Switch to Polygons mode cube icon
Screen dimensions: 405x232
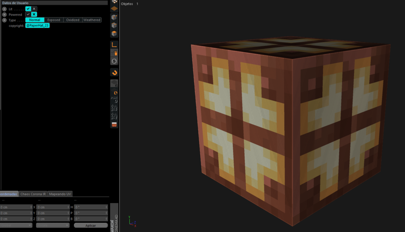tap(114, 33)
